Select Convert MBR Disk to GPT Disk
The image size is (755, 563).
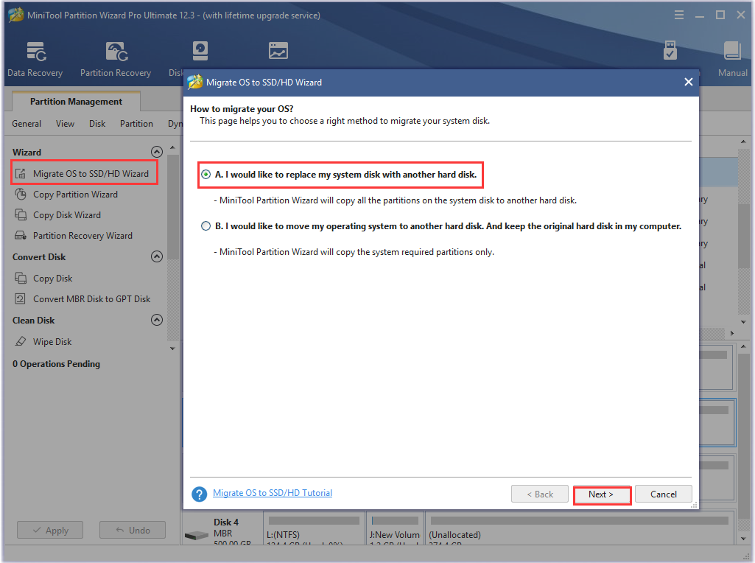(x=92, y=299)
